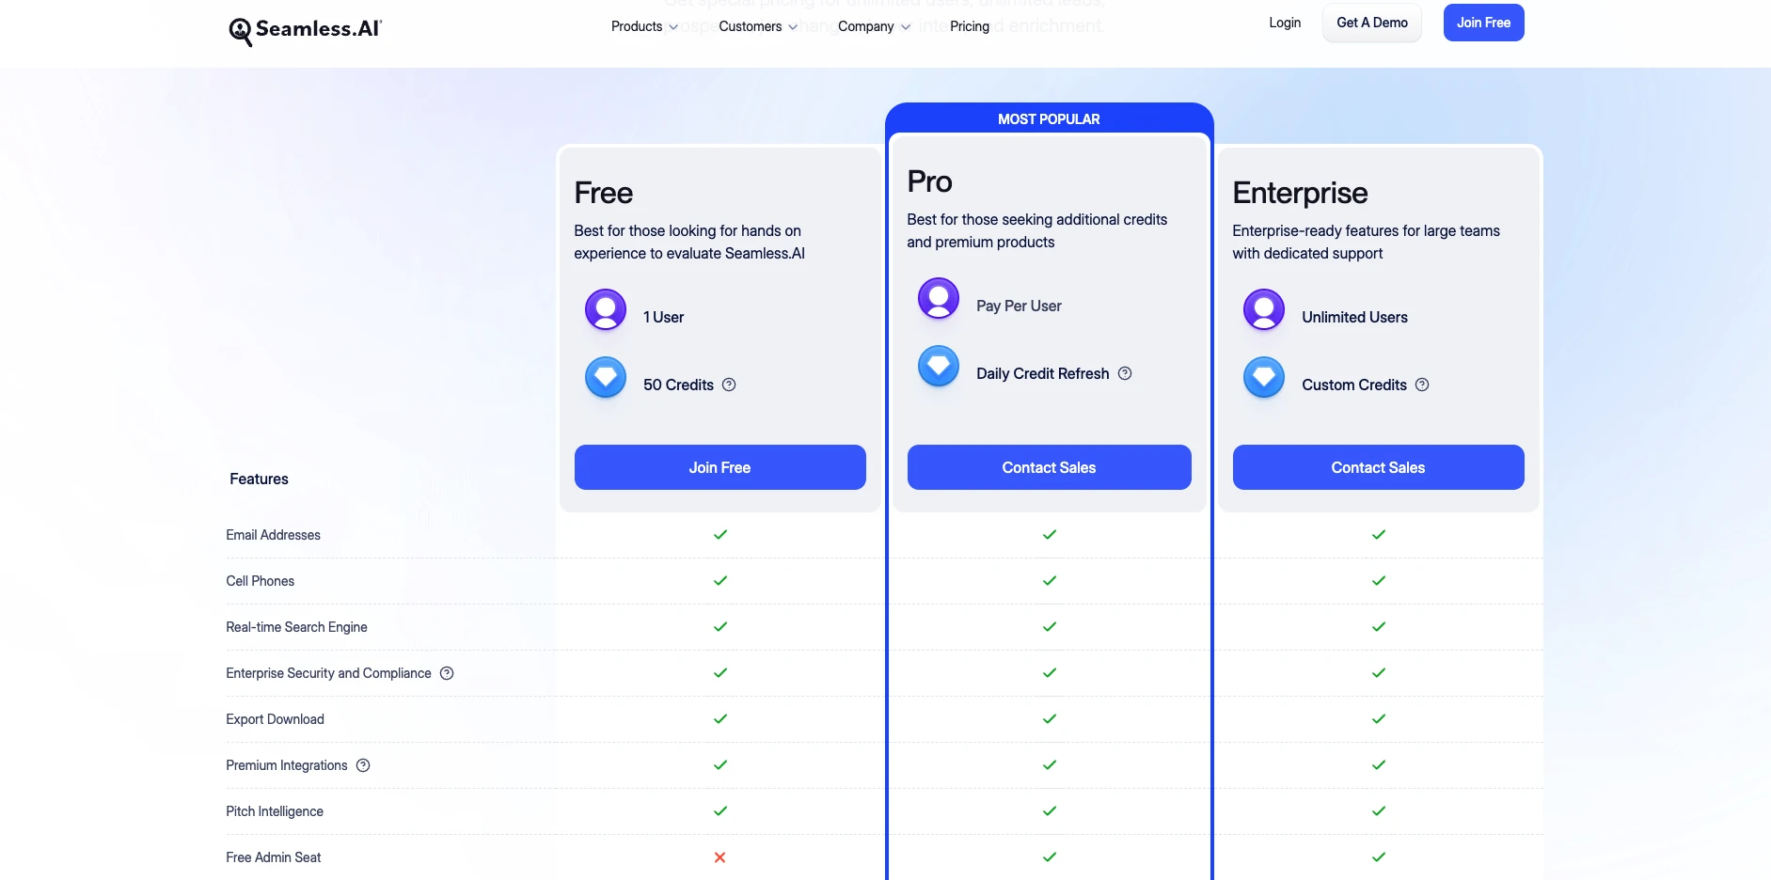
Task: Click the Export Download feature label
Action: tap(276, 719)
